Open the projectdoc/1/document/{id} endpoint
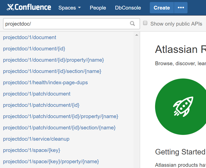 click(34, 48)
